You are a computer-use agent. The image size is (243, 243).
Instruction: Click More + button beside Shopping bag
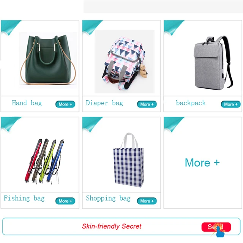[x=147, y=201]
